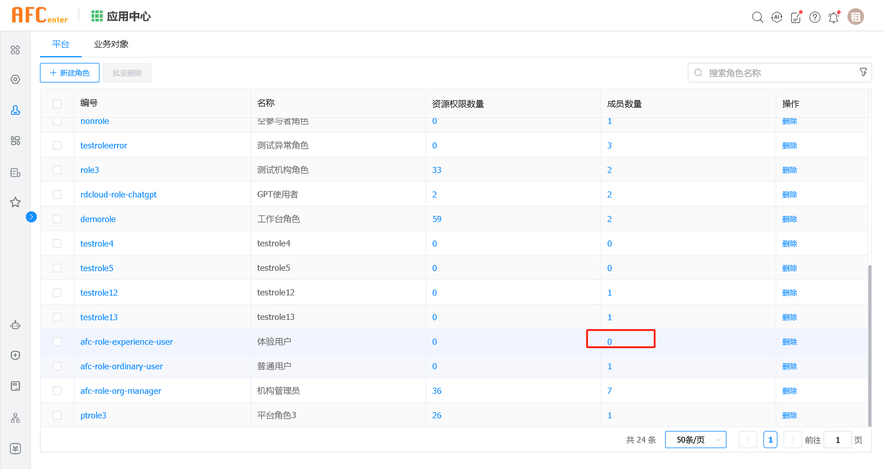Open the filter funnel in search box
Viewport: 884px width, 469px height.
pyautogui.click(x=863, y=72)
